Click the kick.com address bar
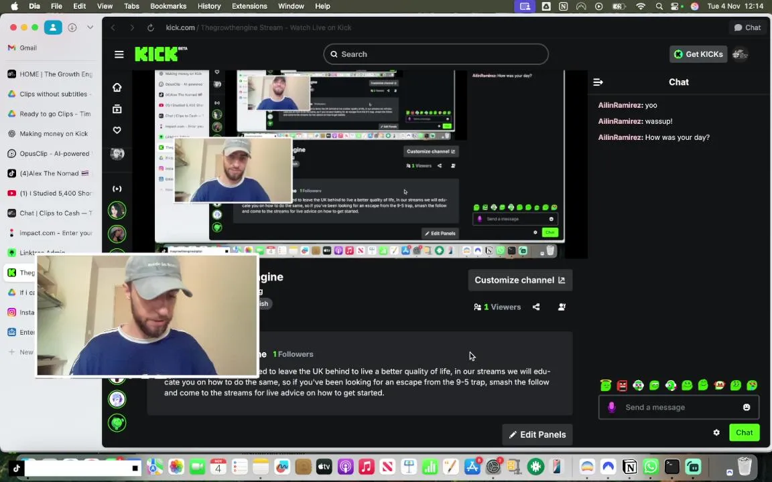772x482 pixels. coord(259,27)
